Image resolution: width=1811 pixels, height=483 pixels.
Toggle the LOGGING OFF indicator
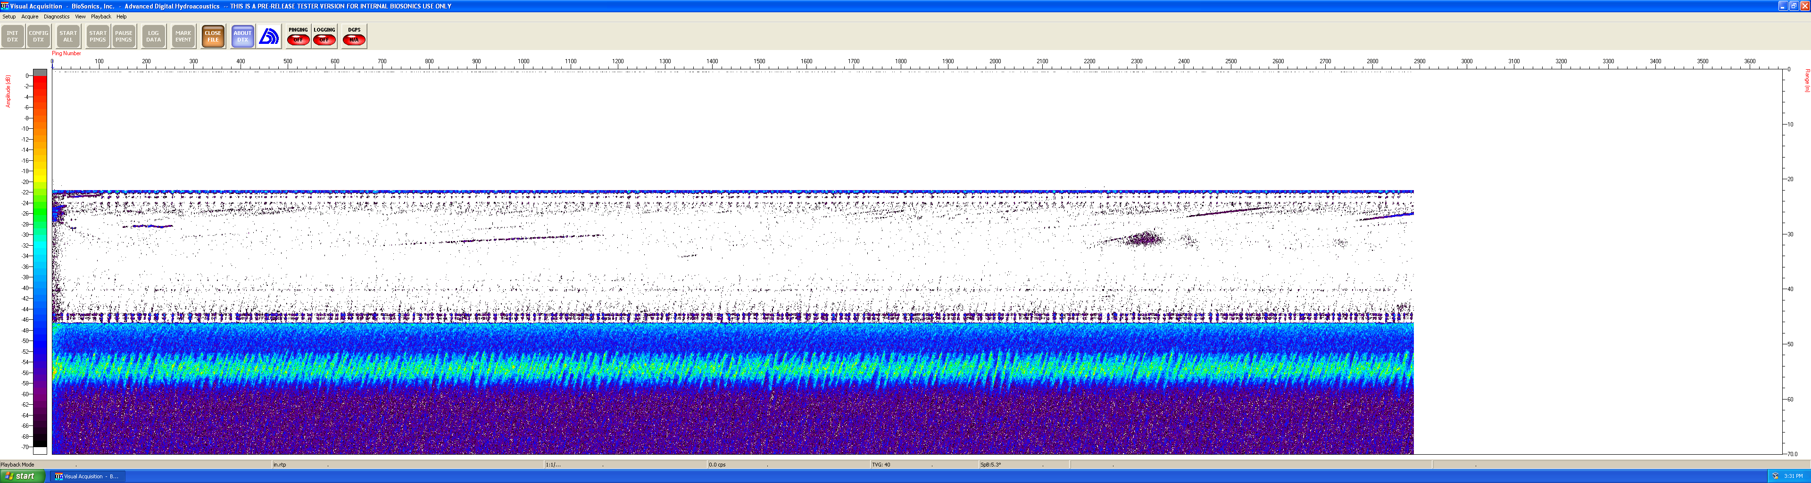[x=324, y=37]
